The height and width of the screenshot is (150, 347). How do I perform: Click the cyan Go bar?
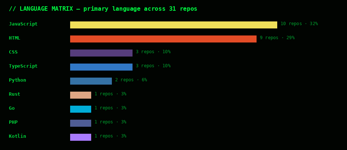point(80,109)
